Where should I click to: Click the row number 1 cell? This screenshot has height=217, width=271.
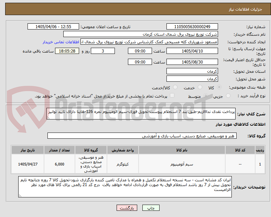[260, 164]
